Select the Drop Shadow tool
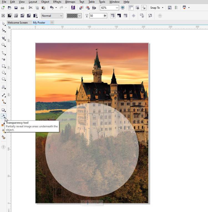The image size is (208, 212). click(x=4, y=110)
